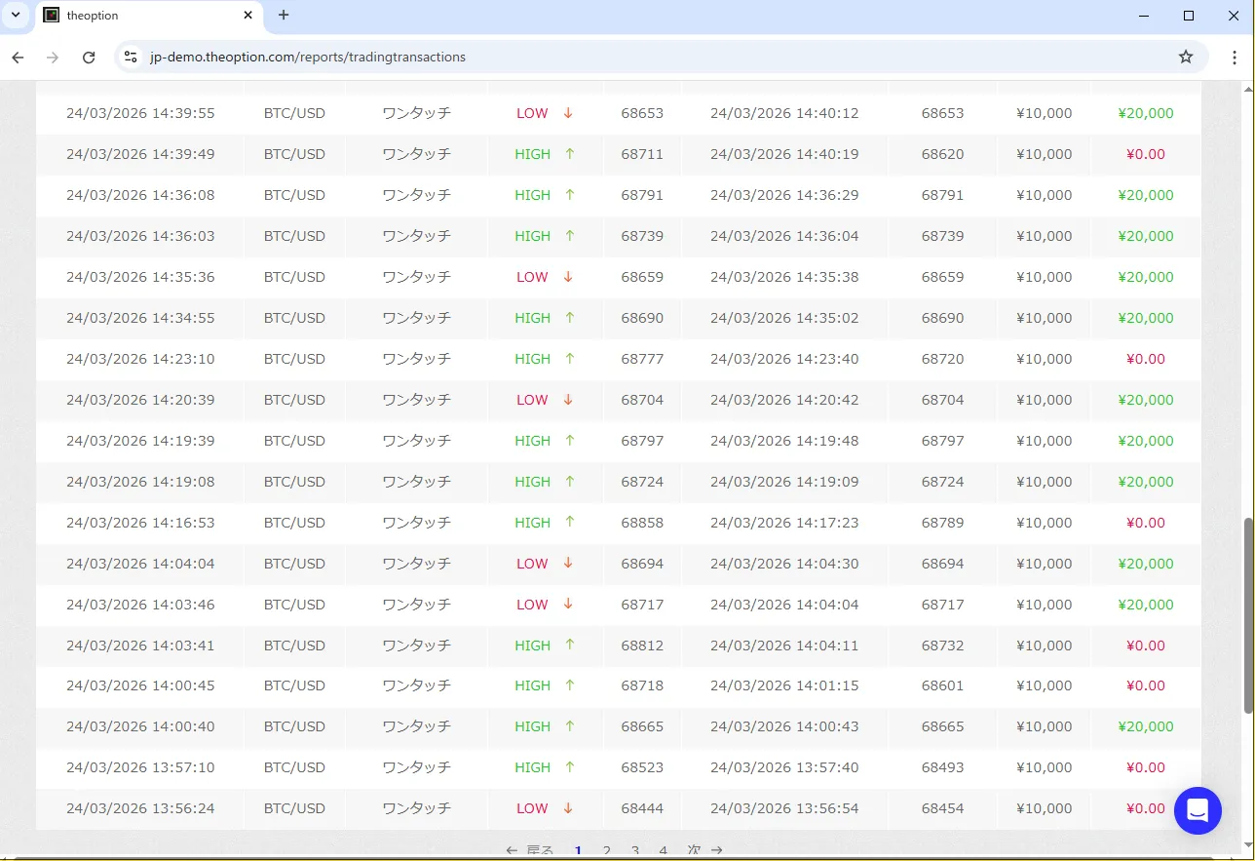Go to page 2 of transactions
Viewport: 1255px width, 861px height.
click(606, 851)
